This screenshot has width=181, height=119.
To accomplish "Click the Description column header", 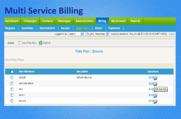I will tap(82, 72).
